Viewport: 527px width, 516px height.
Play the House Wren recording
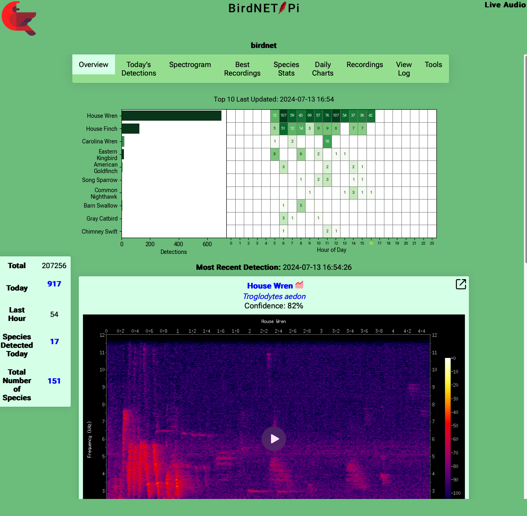(274, 439)
